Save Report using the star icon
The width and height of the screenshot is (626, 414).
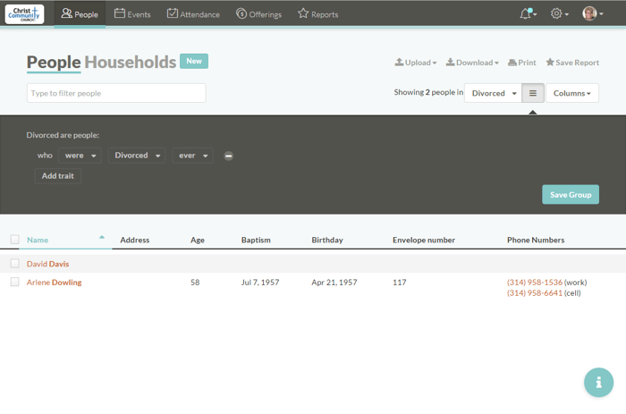tap(572, 63)
